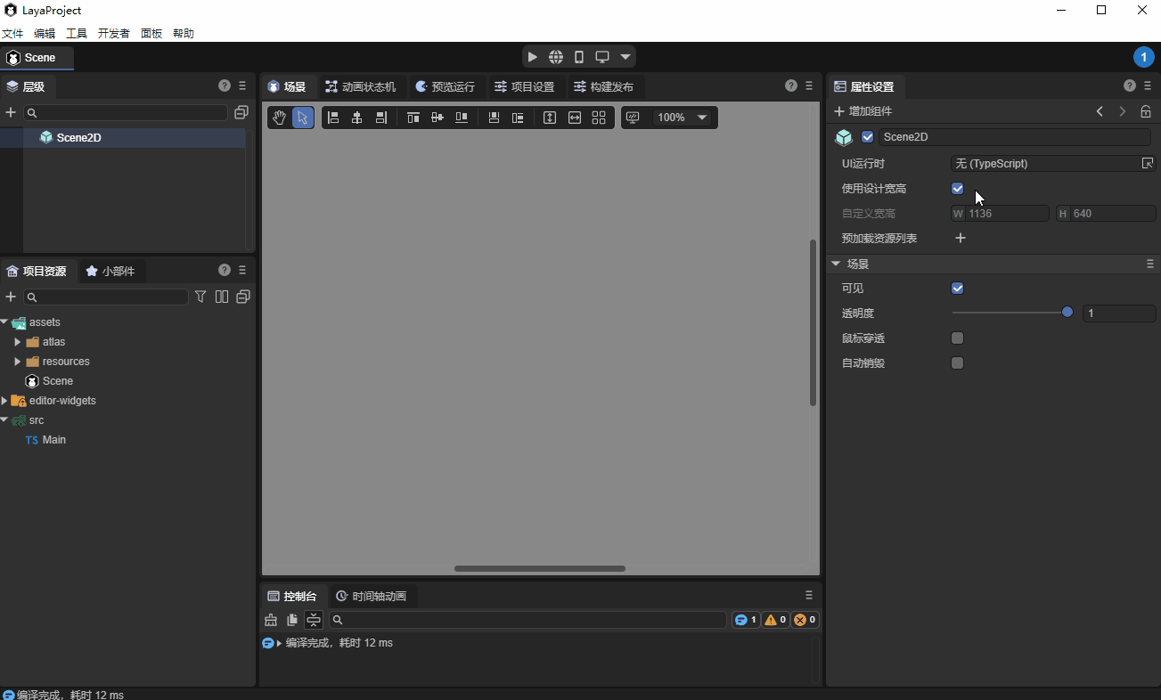Viewport: 1161px width, 700px height.
Task: Collapse the 场景 properties section
Action: [836, 265]
